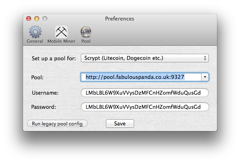Switch to the General tab label
This screenshot has width=240, height=163.
pos(35,41)
